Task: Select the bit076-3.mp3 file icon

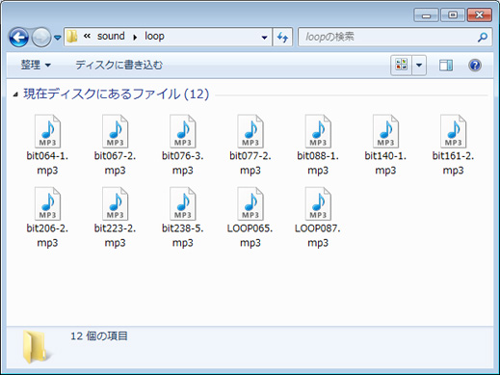Action: point(183,131)
